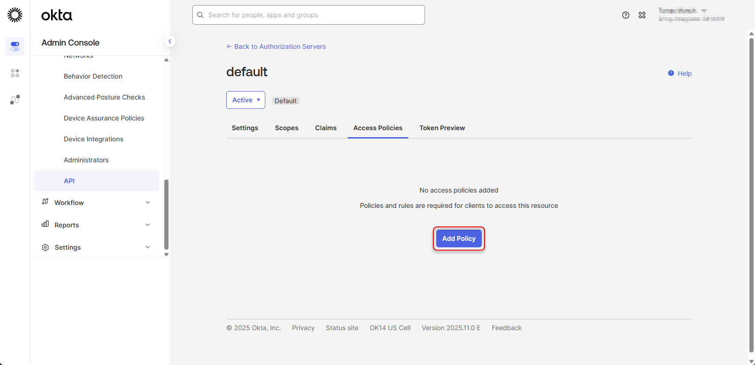Viewport: 755px width, 365px height.
Task: Select Device Assurance Policies in sidebar
Action: [104, 118]
